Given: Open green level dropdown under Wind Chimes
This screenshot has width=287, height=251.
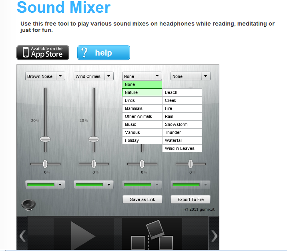Looking at the screenshot, I should 94,185.
